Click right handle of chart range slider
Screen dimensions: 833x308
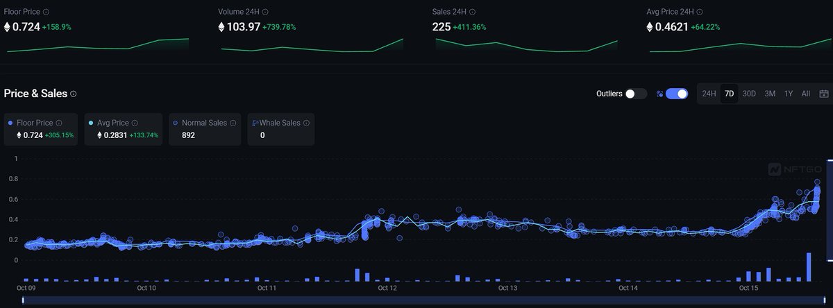[x=825, y=300]
